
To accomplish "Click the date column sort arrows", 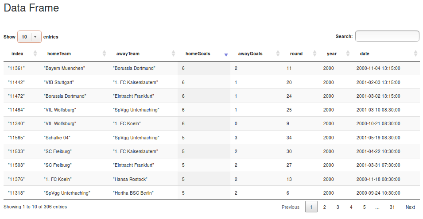I will (415, 54).
